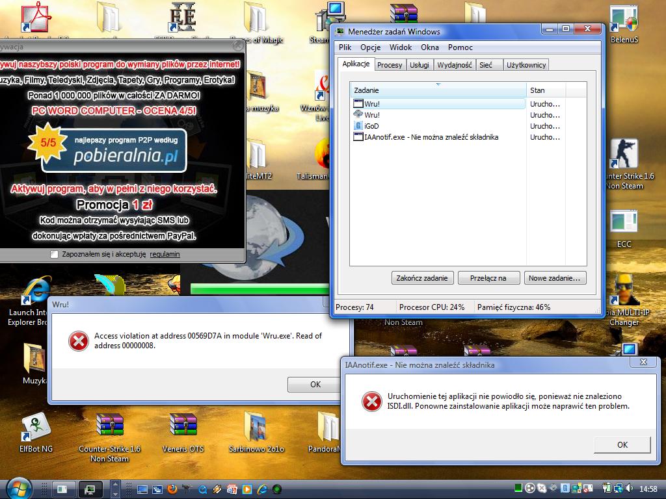Switch to the Wydajność tab
Image resolution: width=666 pixels, height=499 pixels.
point(455,65)
